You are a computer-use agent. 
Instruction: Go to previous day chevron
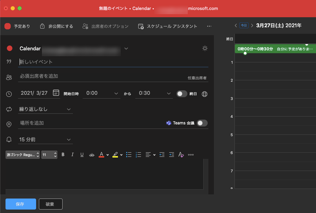tap(236, 26)
